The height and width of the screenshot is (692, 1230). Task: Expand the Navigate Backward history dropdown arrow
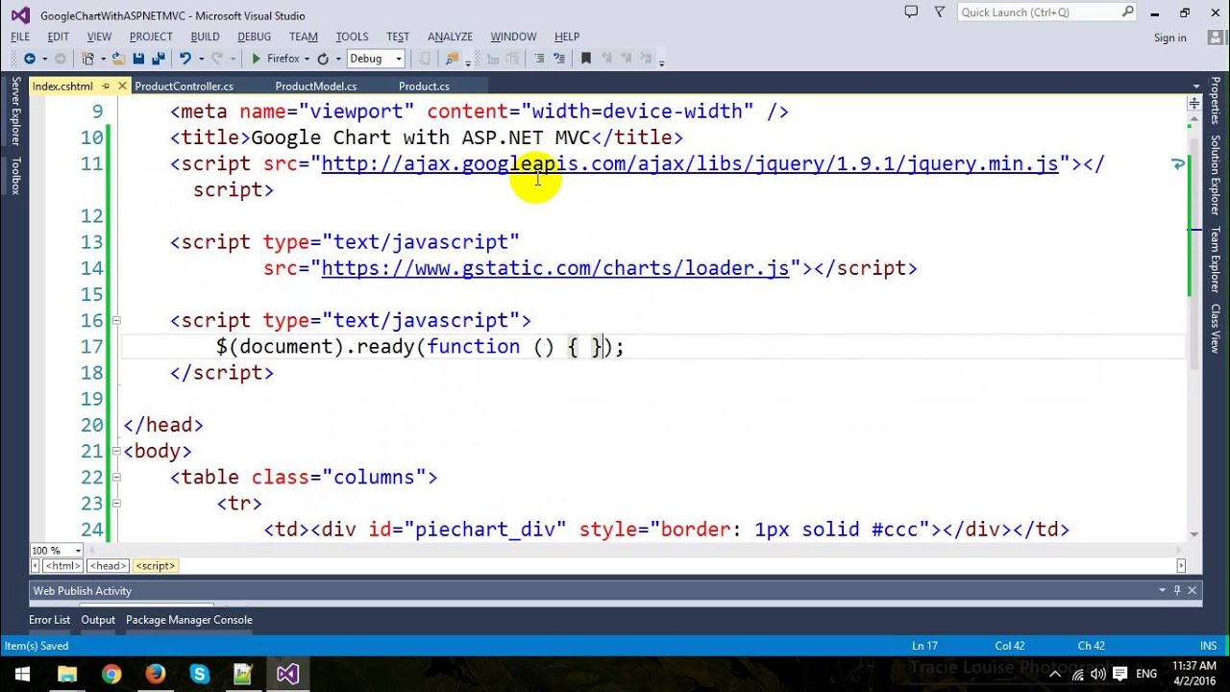(43, 60)
